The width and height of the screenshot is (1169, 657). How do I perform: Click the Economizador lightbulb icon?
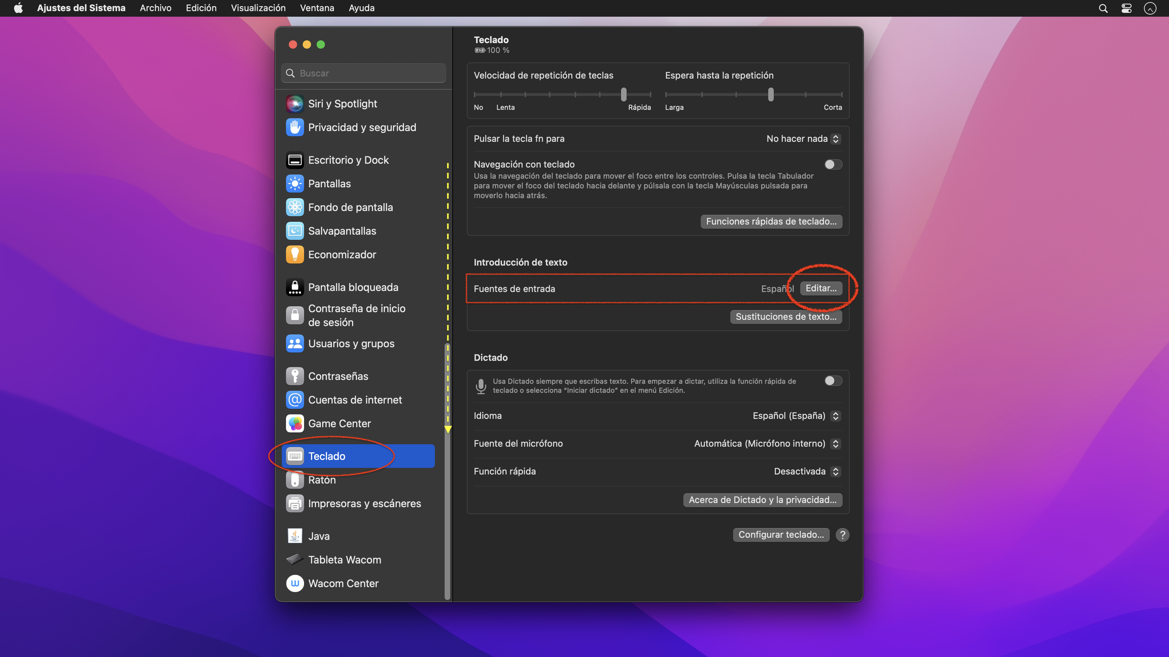click(x=295, y=254)
